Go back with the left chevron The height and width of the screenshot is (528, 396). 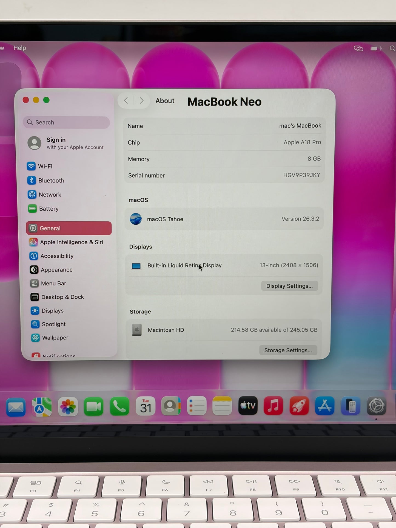(x=126, y=101)
